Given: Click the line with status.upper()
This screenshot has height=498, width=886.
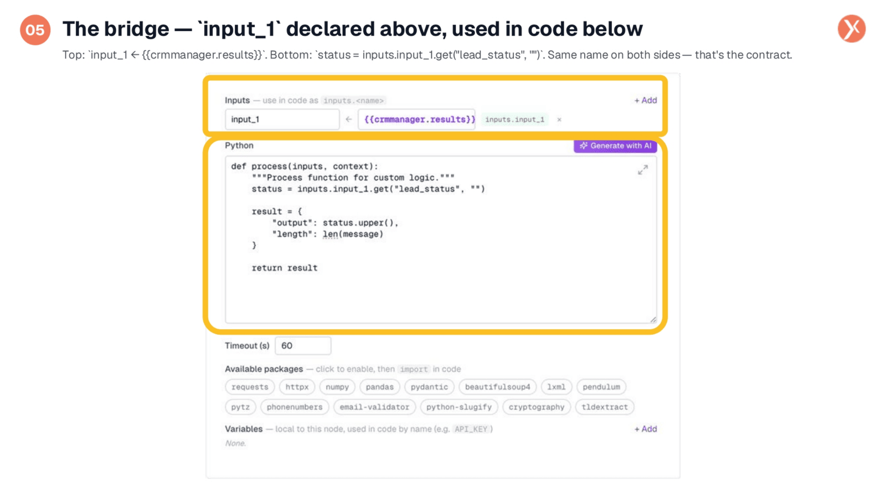Looking at the screenshot, I should click(335, 222).
